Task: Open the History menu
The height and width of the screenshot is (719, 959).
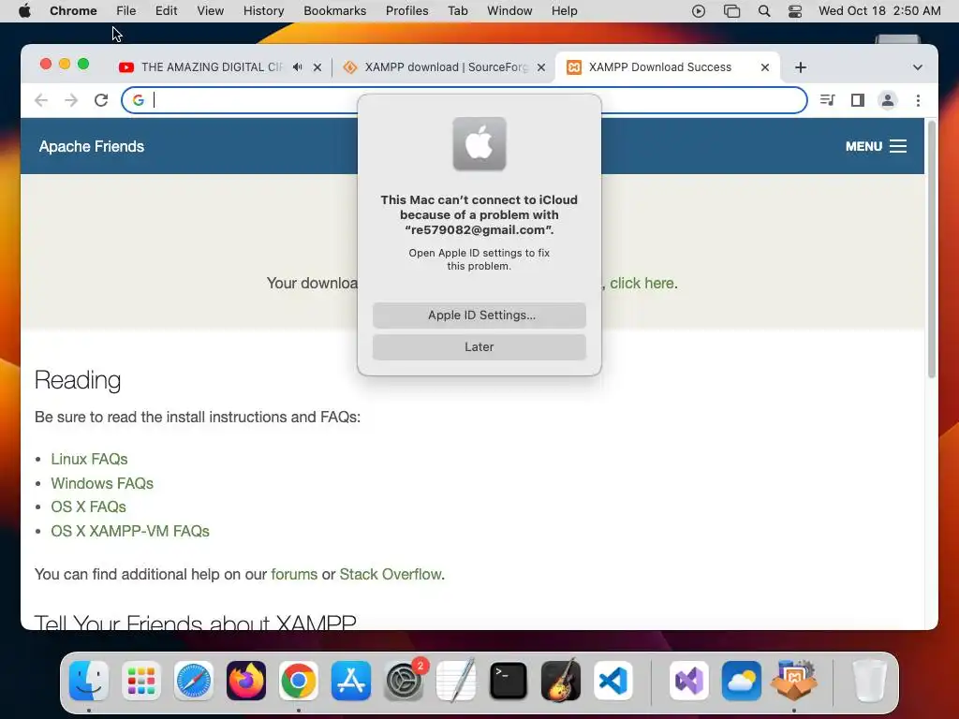Action: [263, 11]
